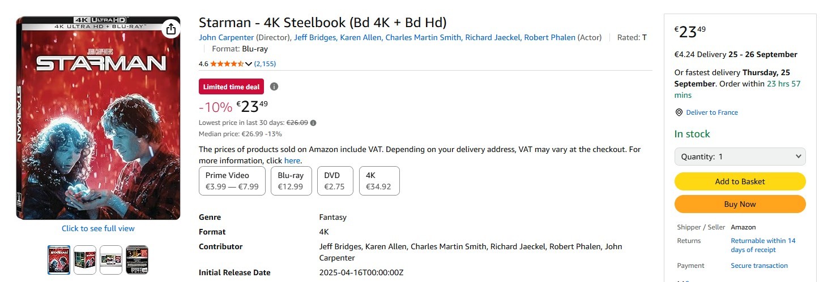836x282 pixels.
Task: Expand the rating breakdown chevron
Action: coord(248,64)
